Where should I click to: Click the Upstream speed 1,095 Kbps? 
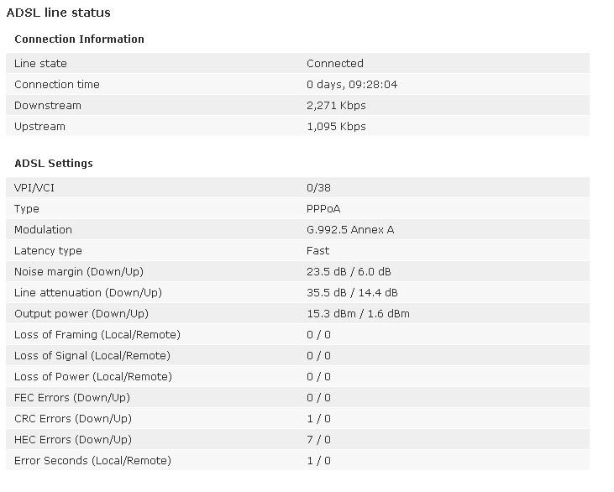[x=336, y=127]
